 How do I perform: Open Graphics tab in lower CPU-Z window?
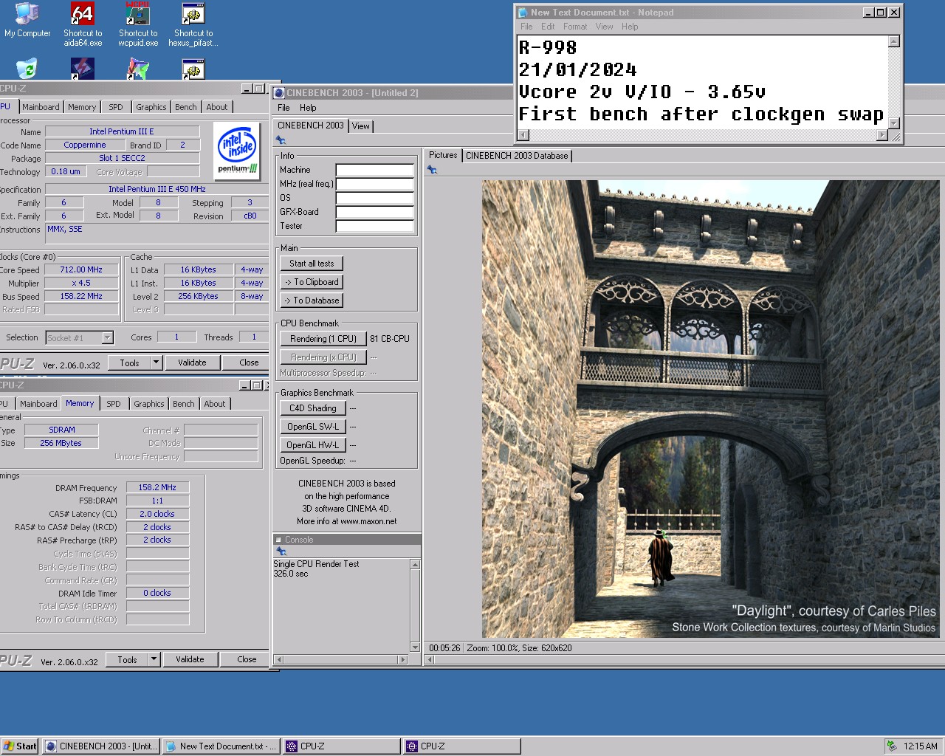[149, 404]
